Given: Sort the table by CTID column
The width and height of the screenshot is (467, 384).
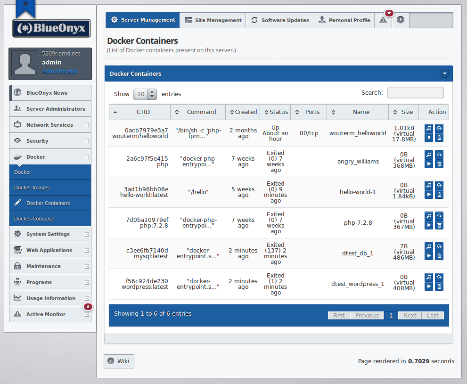Looking at the screenshot, I should 139,112.
